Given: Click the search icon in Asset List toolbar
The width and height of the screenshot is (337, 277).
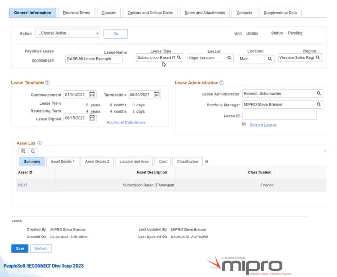Looking at the screenshot, I should [x=33, y=151].
